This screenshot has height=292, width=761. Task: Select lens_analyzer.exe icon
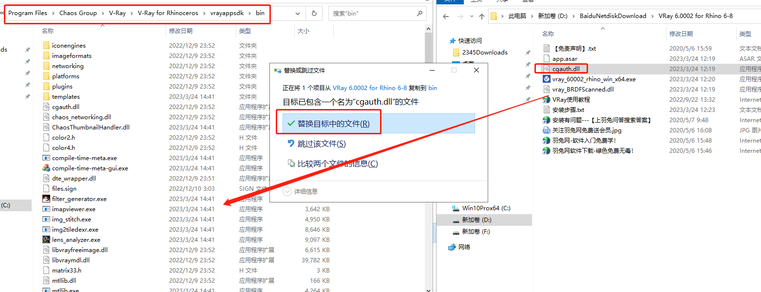[x=46, y=239]
